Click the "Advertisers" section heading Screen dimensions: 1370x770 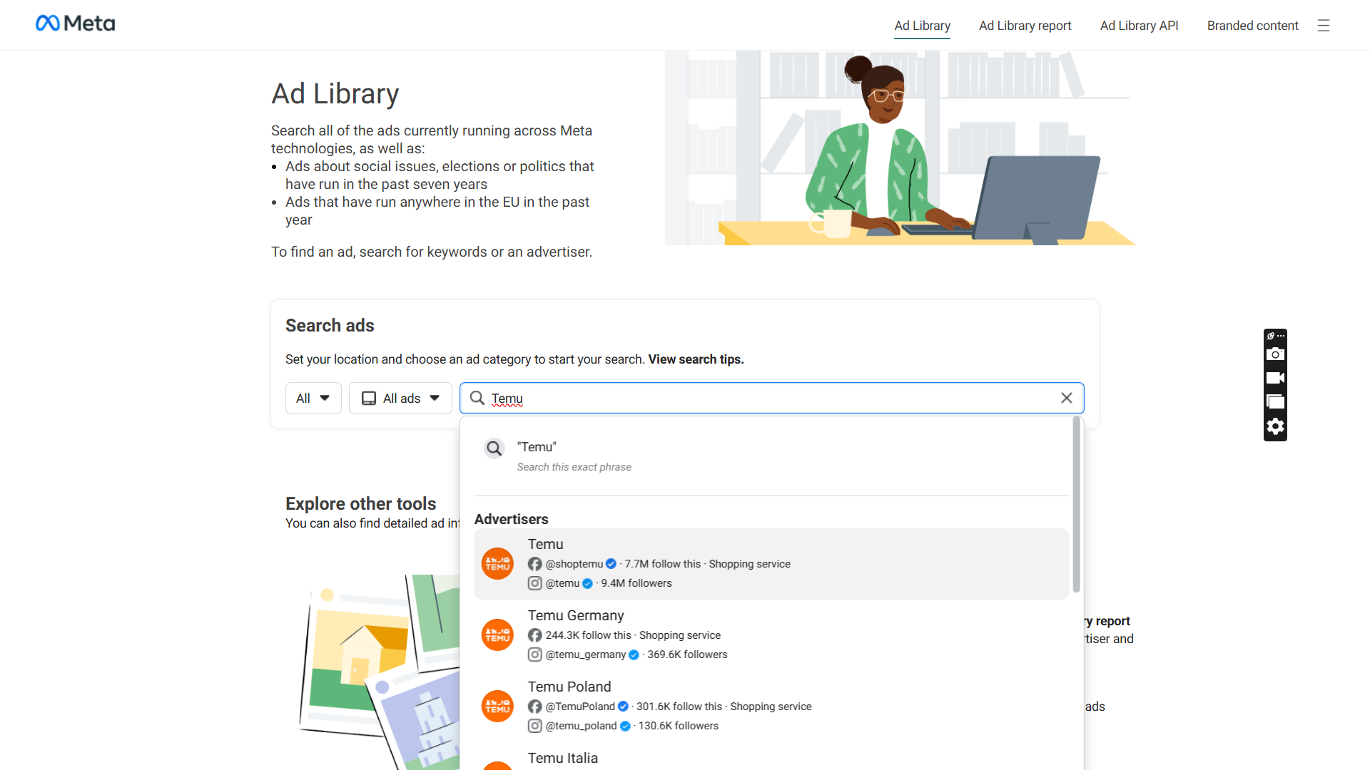[512, 519]
